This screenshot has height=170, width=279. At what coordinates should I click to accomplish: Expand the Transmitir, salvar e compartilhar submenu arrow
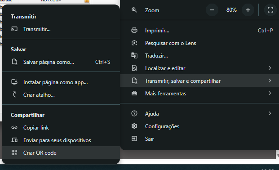pyautogui.click(x=270, y=81)
